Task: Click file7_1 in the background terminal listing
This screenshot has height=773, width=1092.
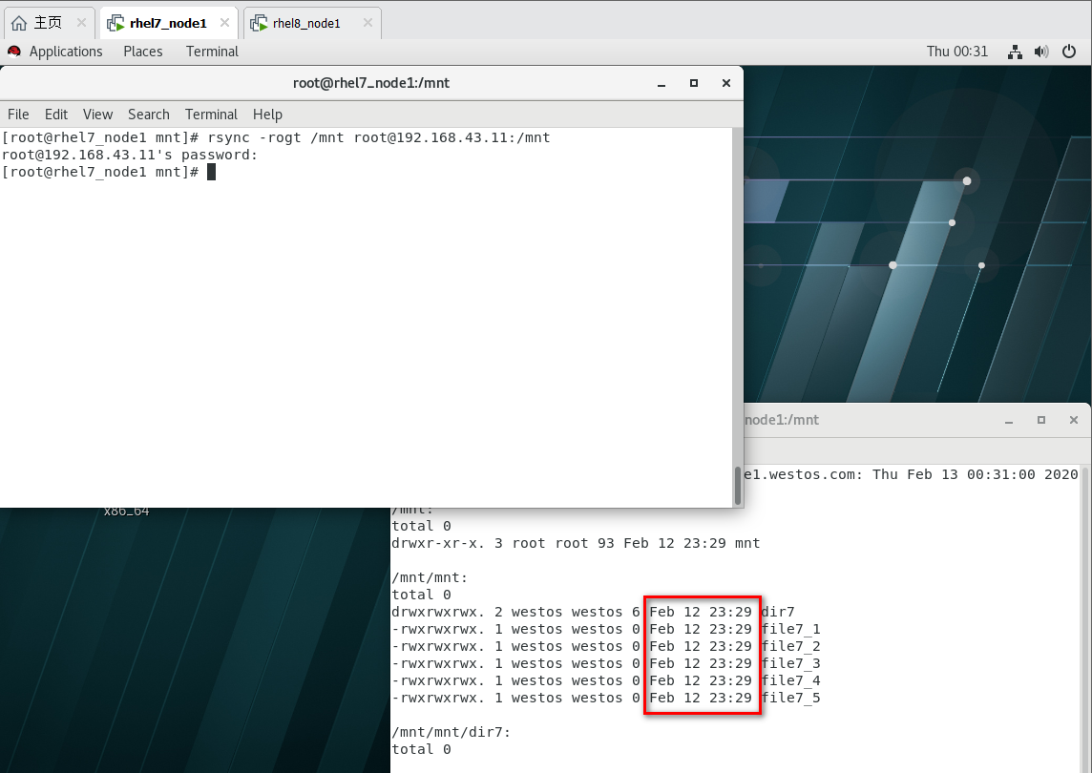Action: [x=790, y=629]
